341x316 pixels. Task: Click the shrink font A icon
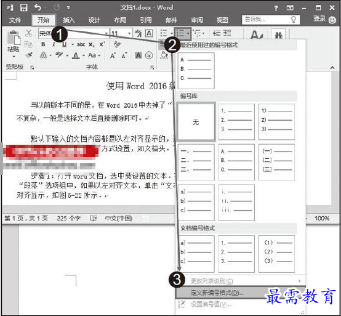click(x=124, y=55)
